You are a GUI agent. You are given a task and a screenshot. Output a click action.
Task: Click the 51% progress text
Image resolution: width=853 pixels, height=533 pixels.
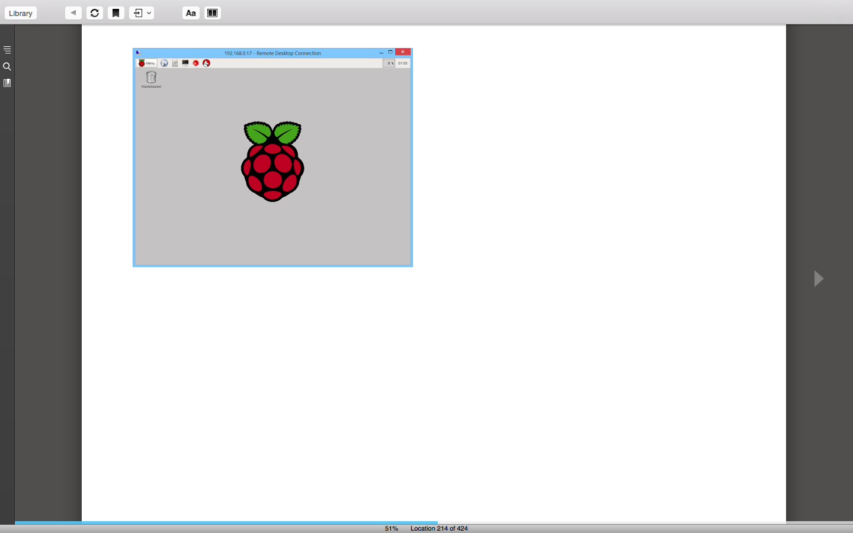point(392,528)
